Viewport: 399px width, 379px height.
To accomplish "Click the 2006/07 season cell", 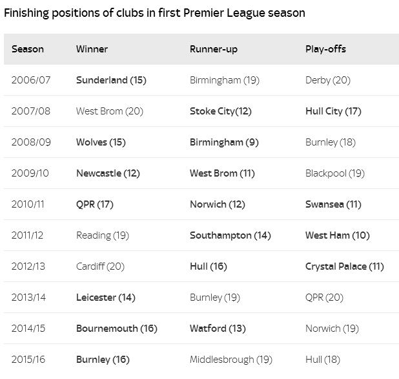I will 30,80.
